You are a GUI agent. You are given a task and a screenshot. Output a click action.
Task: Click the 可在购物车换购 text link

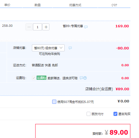[49, 54]
